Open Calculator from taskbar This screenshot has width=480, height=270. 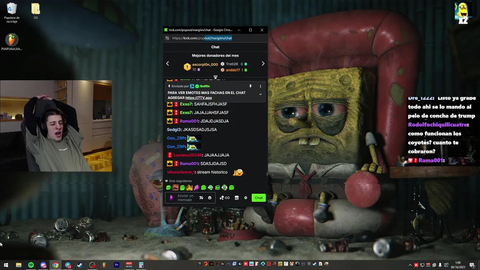[x=141, y=265]
